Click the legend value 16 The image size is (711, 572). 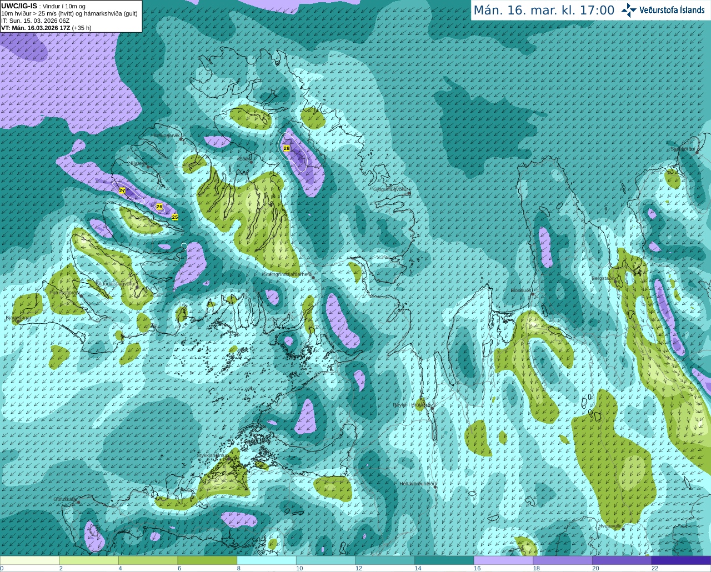pos(477,568)
